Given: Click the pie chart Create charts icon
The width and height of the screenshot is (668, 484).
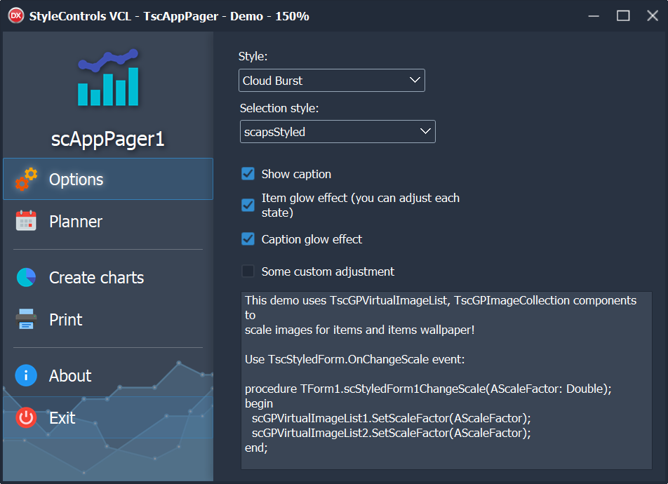Looking at the screenshot, I should pos(26,277).
